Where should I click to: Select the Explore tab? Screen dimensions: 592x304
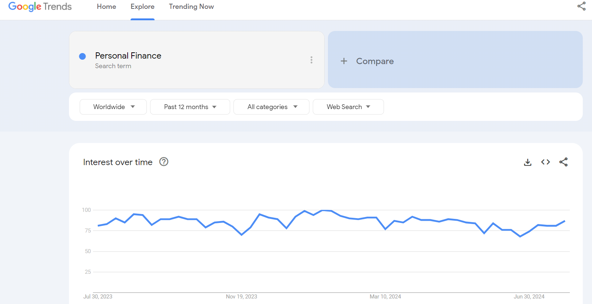(x=142, y=7)
